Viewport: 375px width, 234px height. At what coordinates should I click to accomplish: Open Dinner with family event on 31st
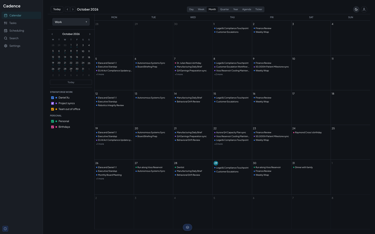(x=311, y=167)
